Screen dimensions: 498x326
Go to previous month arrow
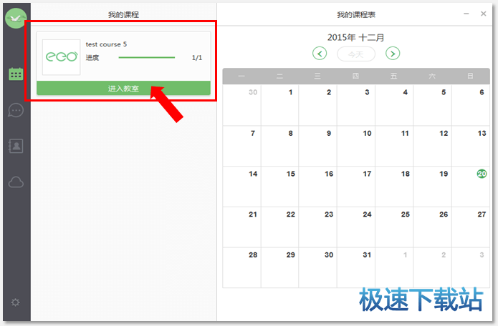pyautogui.click(x=320, y=54)
